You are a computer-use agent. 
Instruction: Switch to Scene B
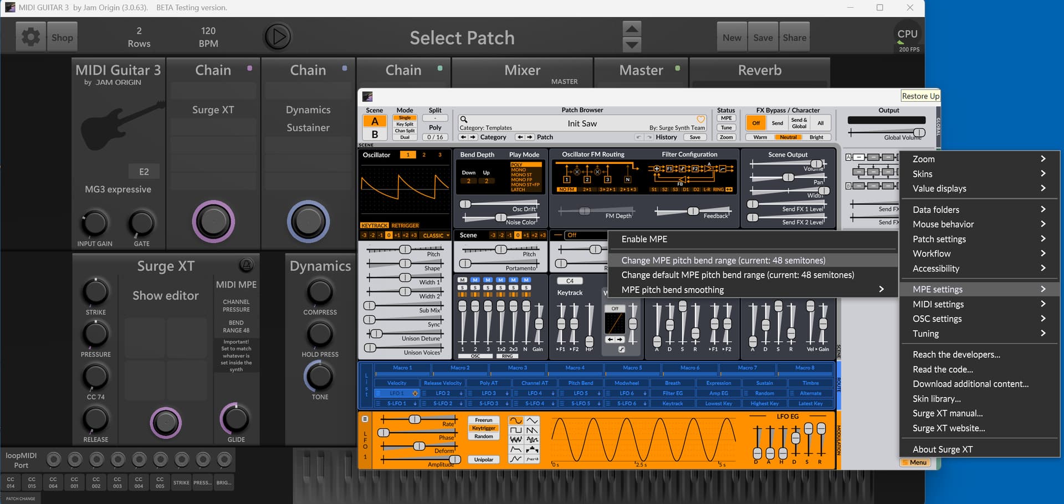375,134
